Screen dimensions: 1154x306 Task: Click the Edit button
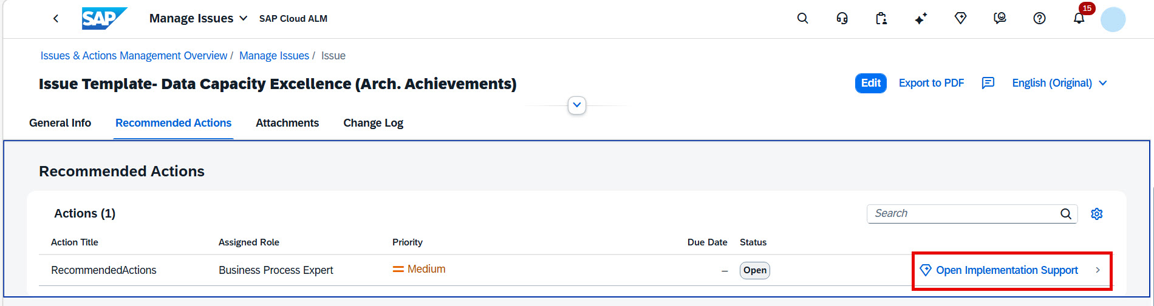coord(871,83)
